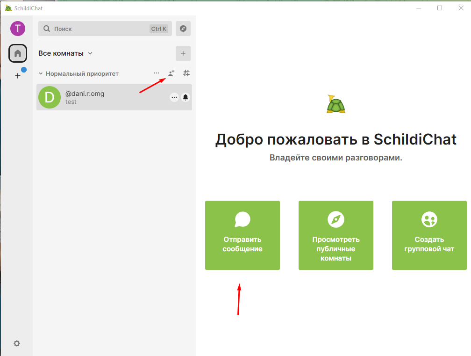Open the @dani.r:omg conversation
This screenshot has height=356, width=471.
click(x=114, y=97)
